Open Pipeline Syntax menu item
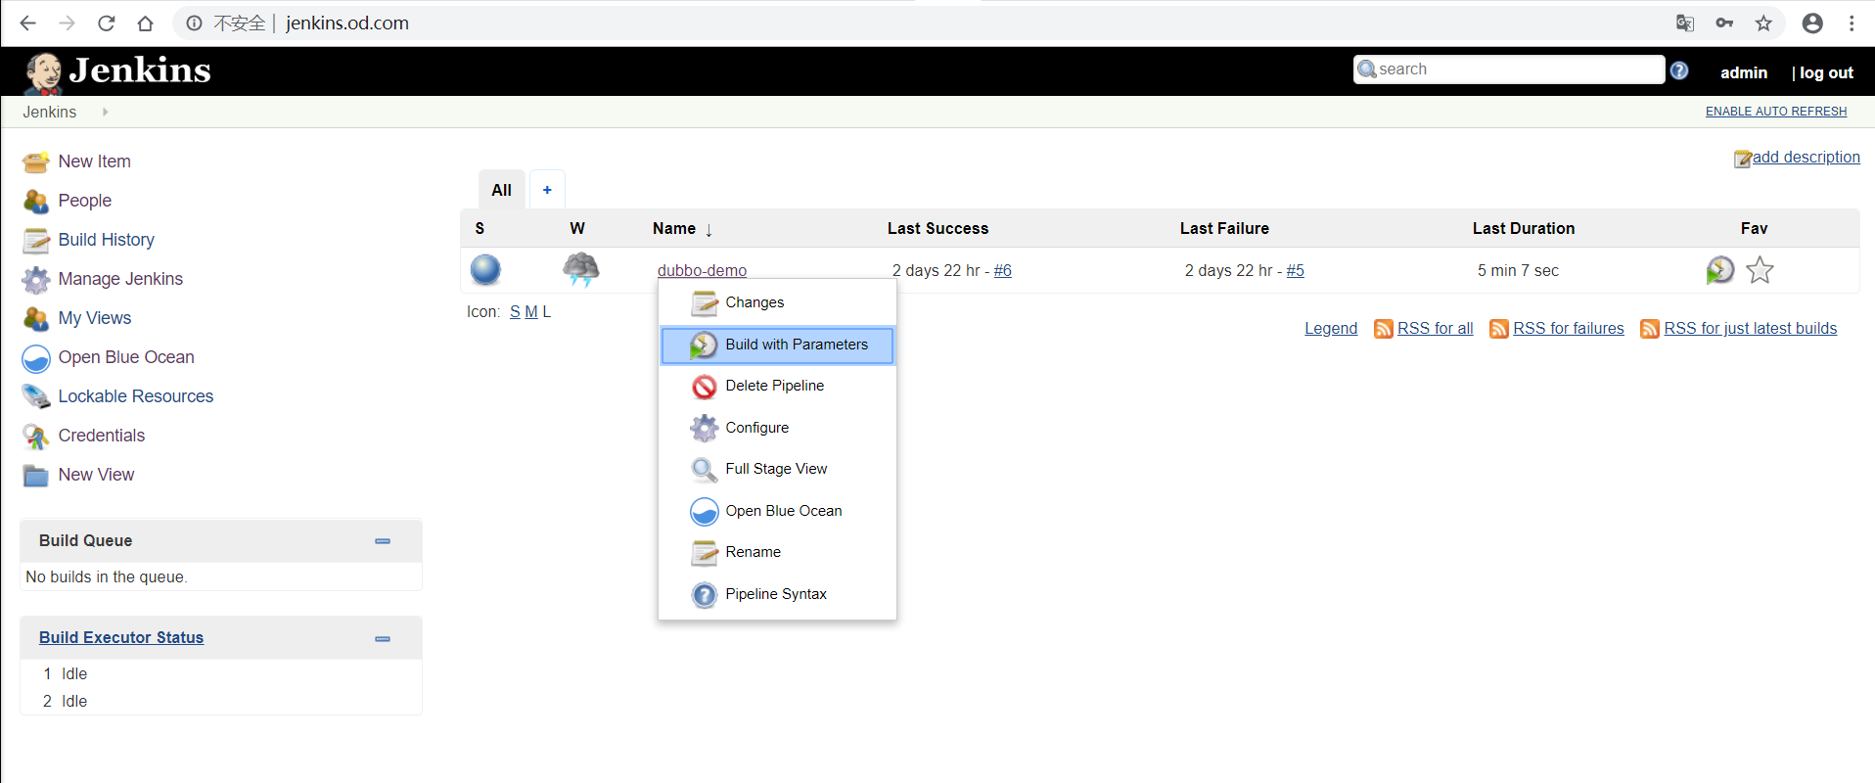1875x783 pixels. pyautogui.click(x=777, y=594)
